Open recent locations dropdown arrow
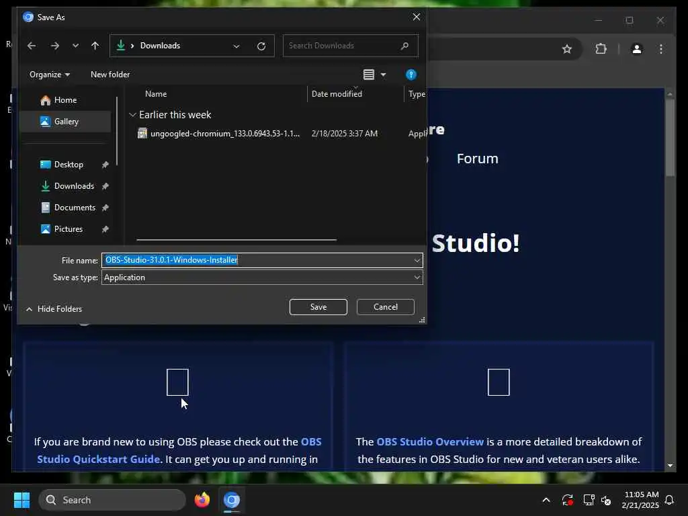This screenshot has width=688, height=516. pos(75,46)
